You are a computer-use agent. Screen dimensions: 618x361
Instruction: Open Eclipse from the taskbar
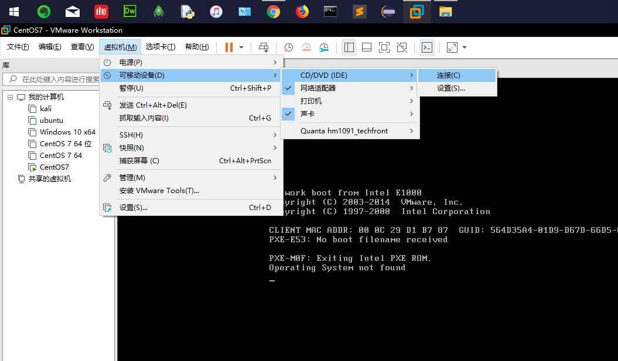click(388, 12)
